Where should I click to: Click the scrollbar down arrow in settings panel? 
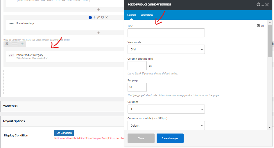[270, 127]
